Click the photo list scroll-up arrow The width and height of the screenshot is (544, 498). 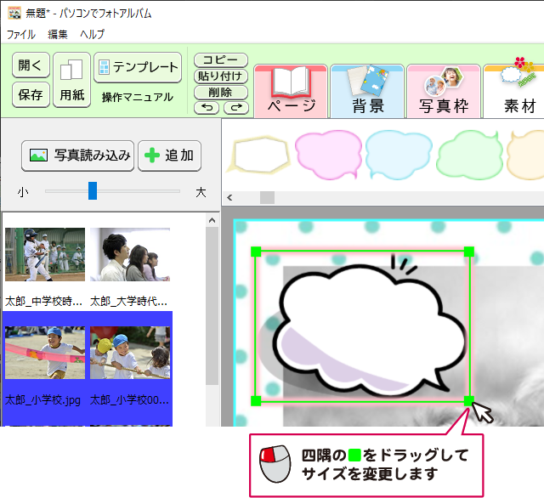[212, 220]
